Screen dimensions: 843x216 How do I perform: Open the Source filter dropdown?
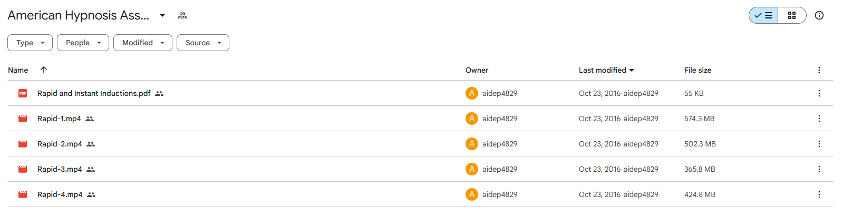203,43
